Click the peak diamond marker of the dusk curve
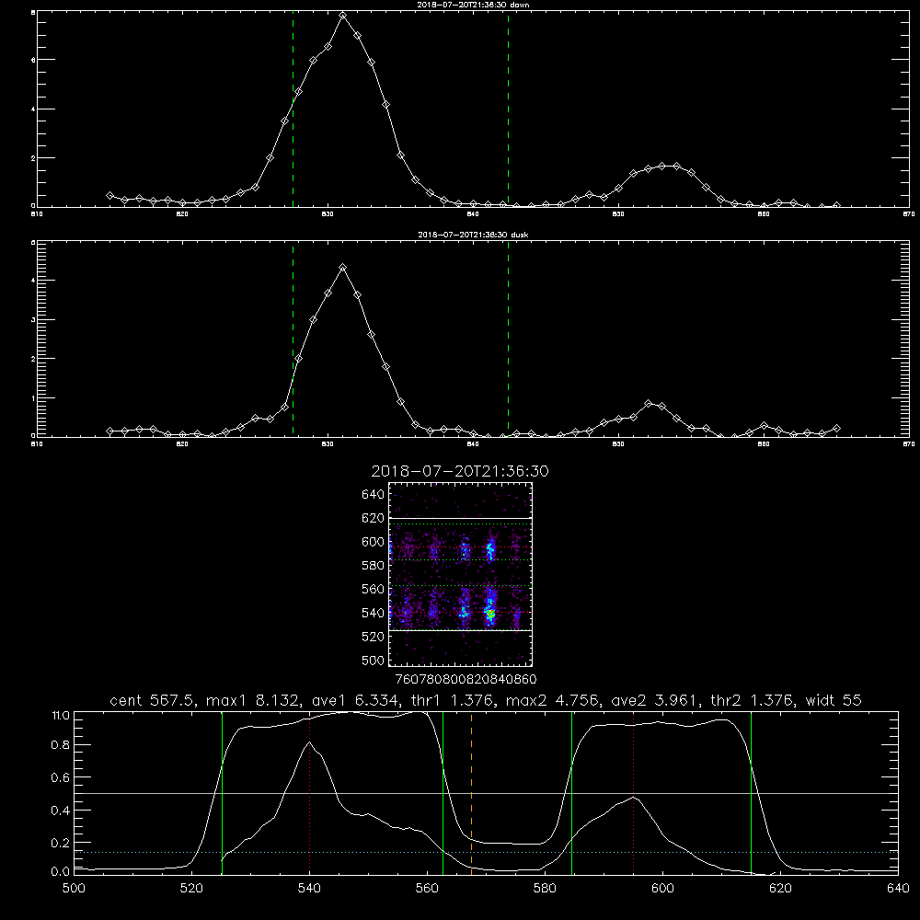920x920 pixels. 342,268
